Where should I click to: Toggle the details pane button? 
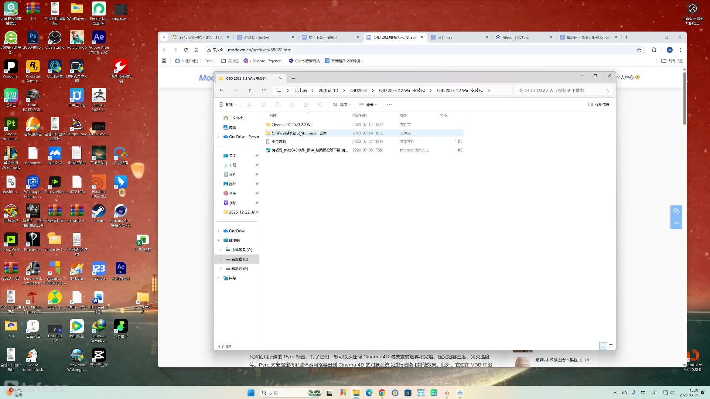pos(599,105)
